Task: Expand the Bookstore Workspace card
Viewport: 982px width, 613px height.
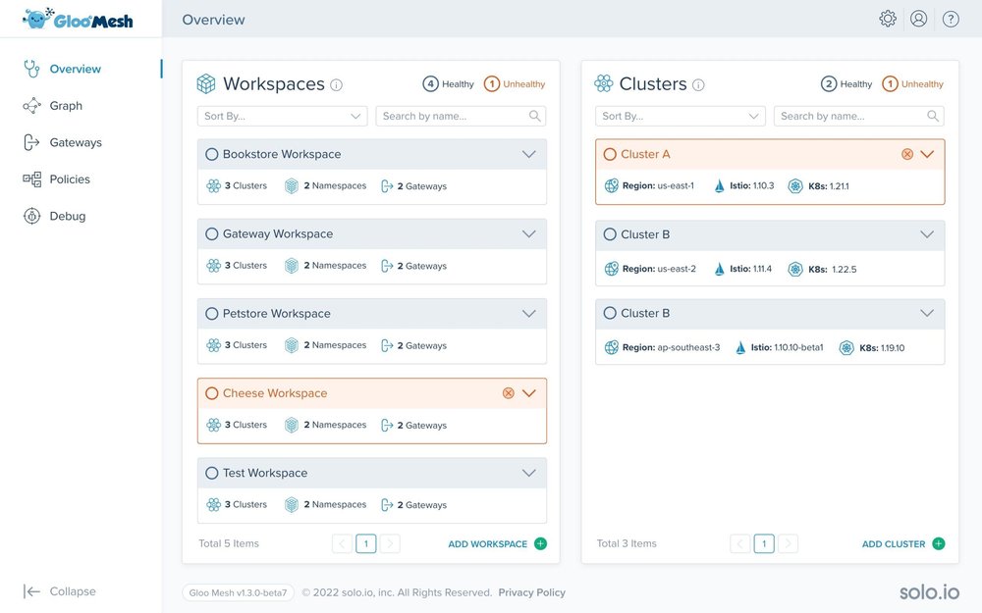Action: 529,154
